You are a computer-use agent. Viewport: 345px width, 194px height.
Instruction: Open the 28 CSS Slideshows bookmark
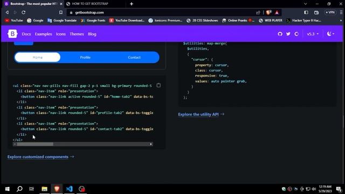tap(202, 20)
